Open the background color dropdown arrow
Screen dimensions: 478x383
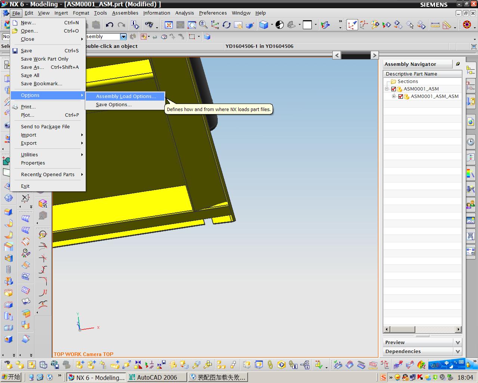pyautogui.click(x=316, y=25)
